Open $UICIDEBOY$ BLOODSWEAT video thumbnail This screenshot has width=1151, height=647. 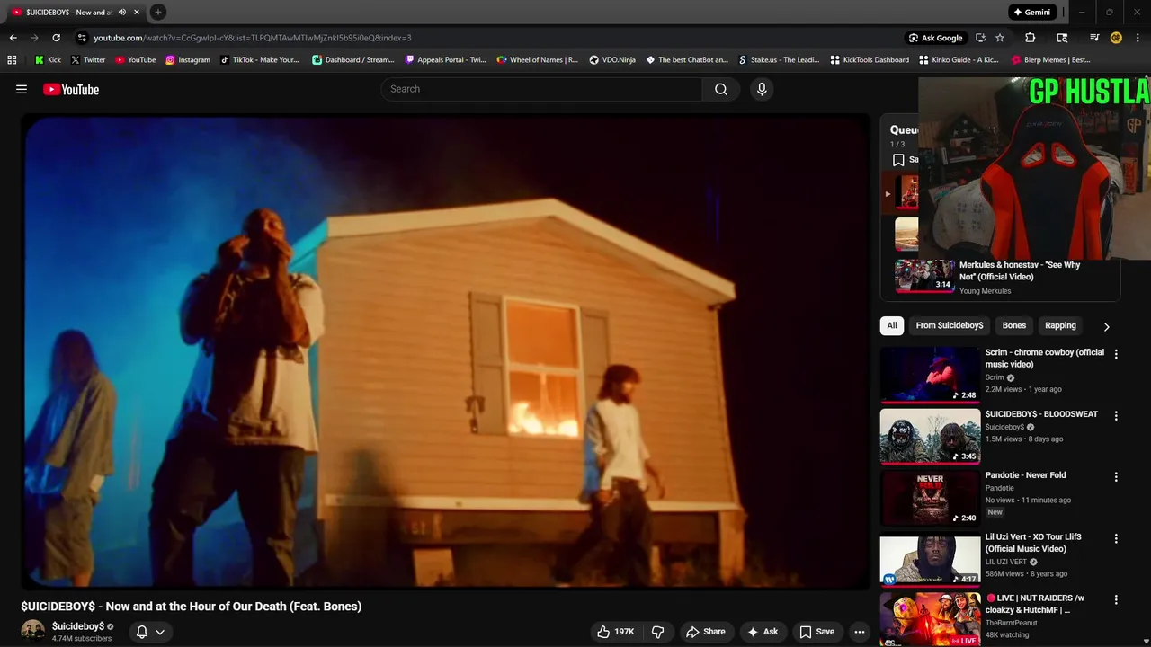pos(930,436)
